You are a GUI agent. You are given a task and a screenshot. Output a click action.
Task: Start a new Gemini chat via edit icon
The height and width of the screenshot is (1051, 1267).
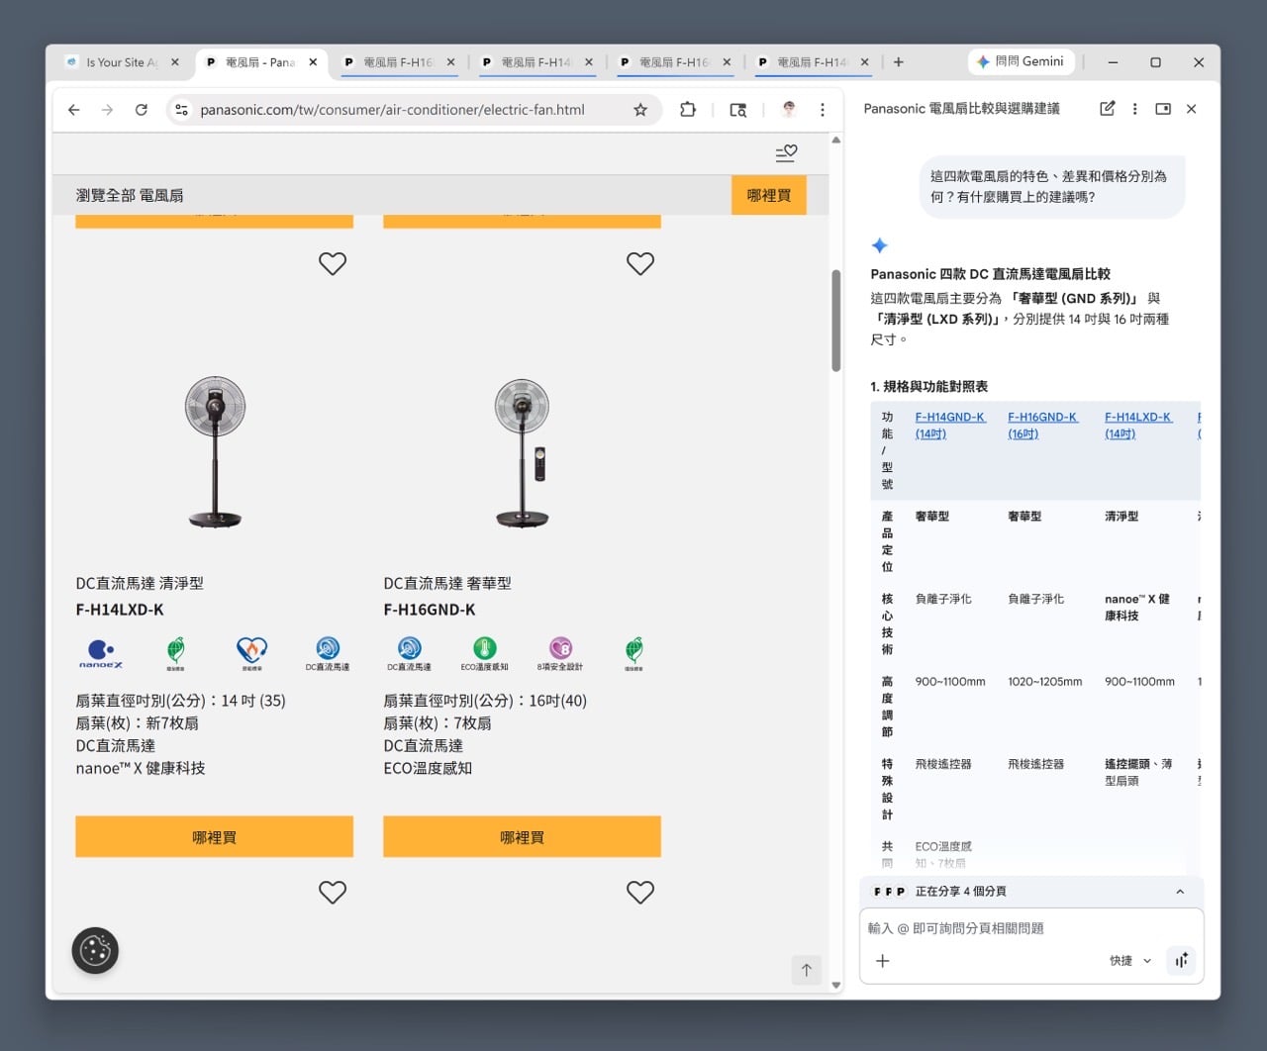pos(1107,109)
